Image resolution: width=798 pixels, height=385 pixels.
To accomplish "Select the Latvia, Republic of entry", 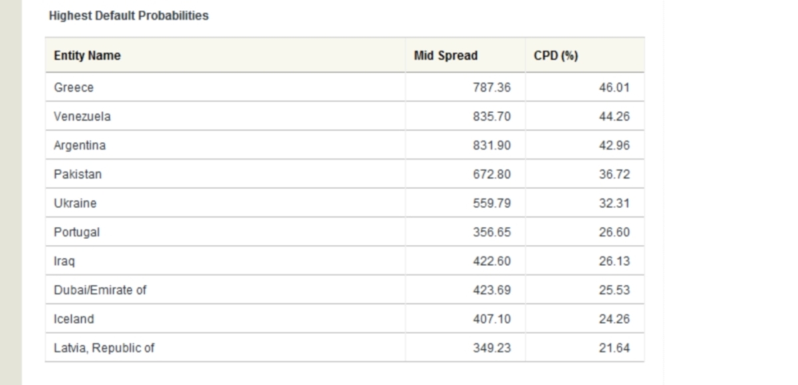I will [104, 348].
